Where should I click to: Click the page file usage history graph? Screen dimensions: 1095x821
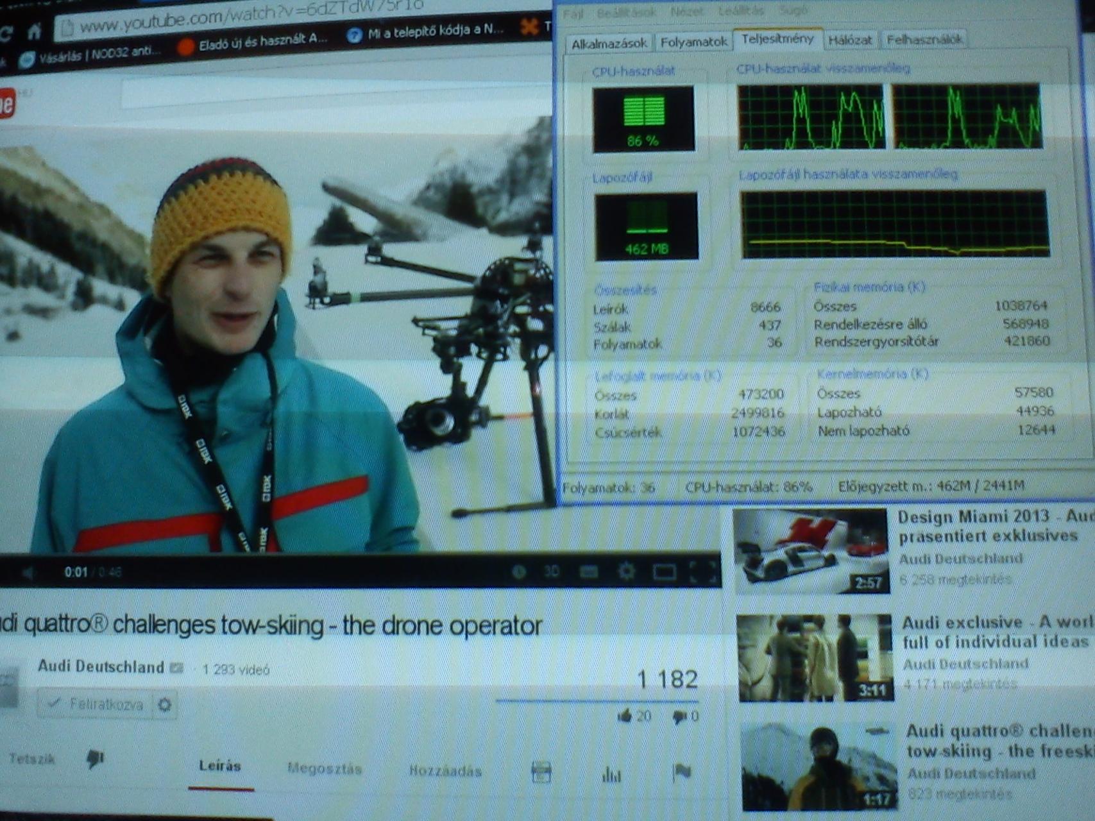click(x=895, y=224)
